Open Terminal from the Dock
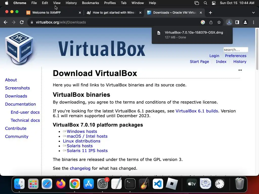Viewport: 259px width, 194px height. click(x=130, y=184)
